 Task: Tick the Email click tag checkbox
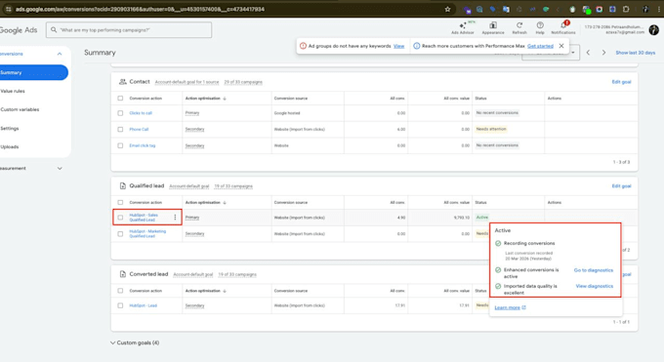tap(120, 145)
